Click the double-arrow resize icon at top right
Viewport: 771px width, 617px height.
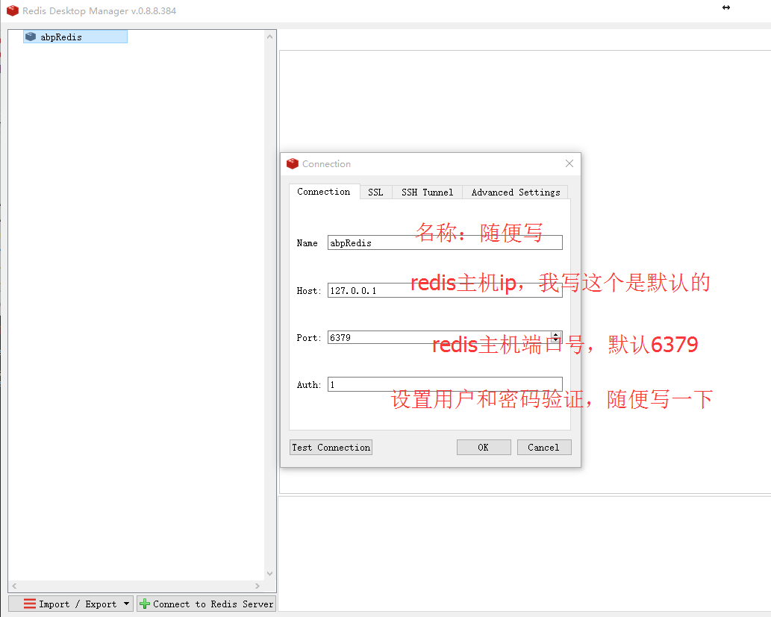[726, 7]
